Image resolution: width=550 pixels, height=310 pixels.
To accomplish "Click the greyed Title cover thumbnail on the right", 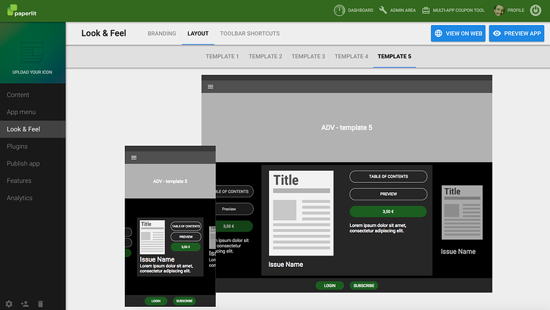I will [462, 212].
